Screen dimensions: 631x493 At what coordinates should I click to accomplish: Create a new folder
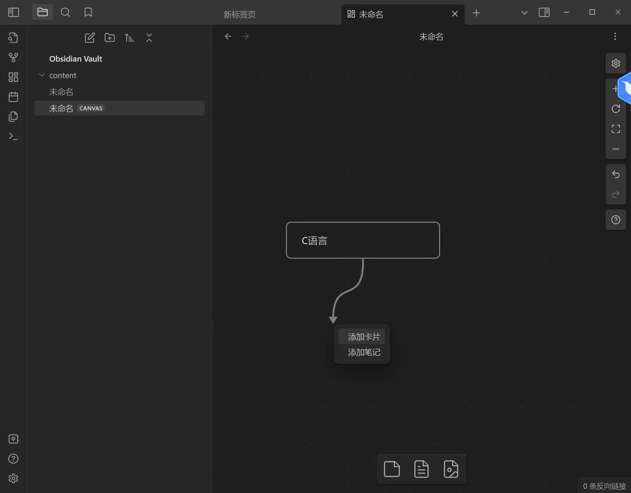coord(110,38)
